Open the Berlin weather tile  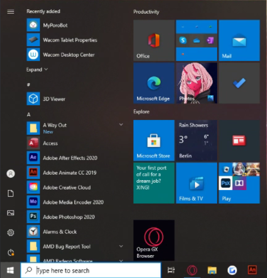[x=196, y=140]
